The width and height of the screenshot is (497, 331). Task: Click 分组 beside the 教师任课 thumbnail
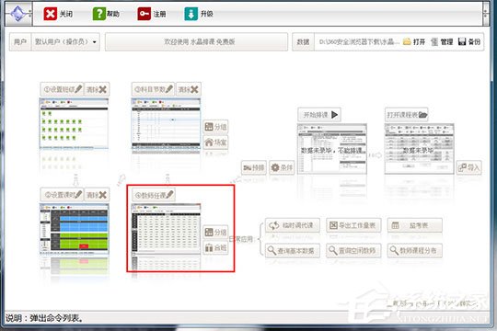click(215, 233)
